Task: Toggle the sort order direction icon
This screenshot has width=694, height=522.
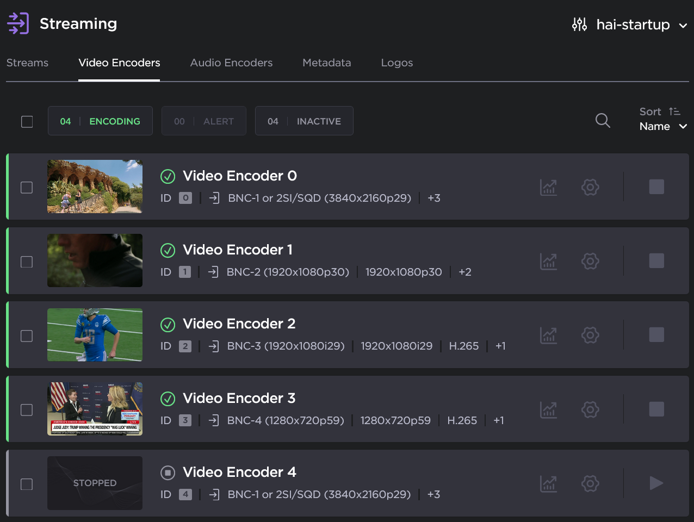Action: pos(674,111)
